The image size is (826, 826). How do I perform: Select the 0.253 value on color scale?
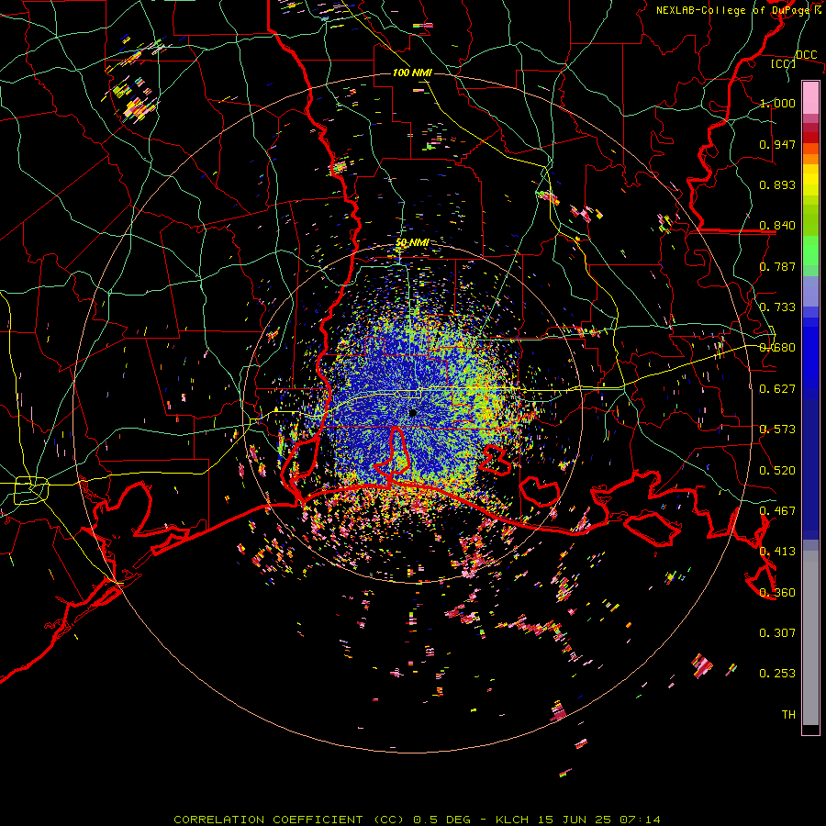point(777,674)
